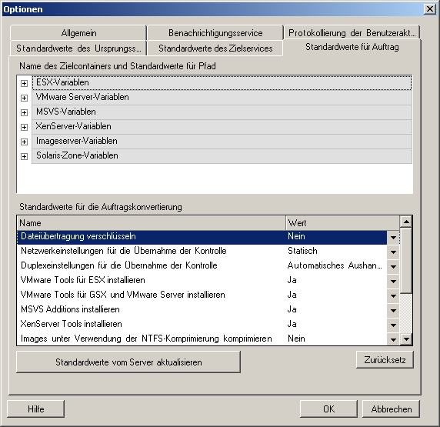Expand the ESX-Variablen tree node
This screenshot has height=427, width=440.
click(x=24, y=83)
